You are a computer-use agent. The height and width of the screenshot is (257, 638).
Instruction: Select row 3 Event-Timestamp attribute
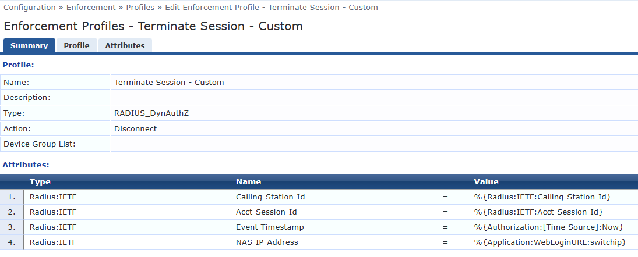click(270, 227)
